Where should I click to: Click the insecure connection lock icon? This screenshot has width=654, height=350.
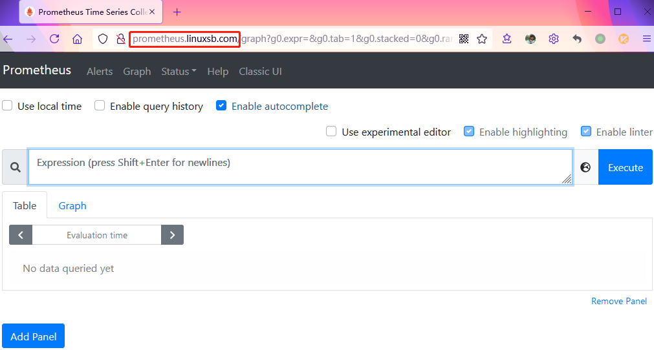pyautogui.click(x=121, y=39)
